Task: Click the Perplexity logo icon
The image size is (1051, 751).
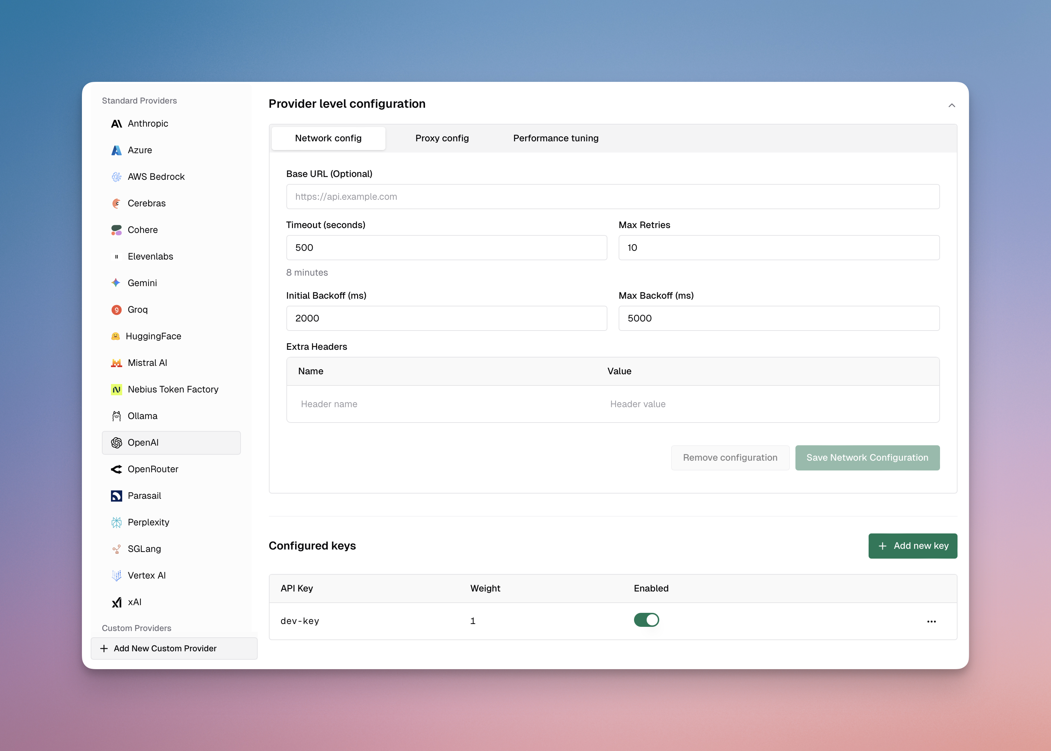Action: point(116,523)
